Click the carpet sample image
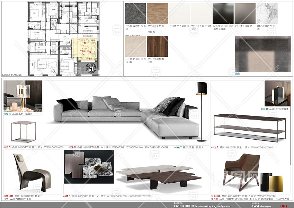294x208 pixels. click(256, 53)
